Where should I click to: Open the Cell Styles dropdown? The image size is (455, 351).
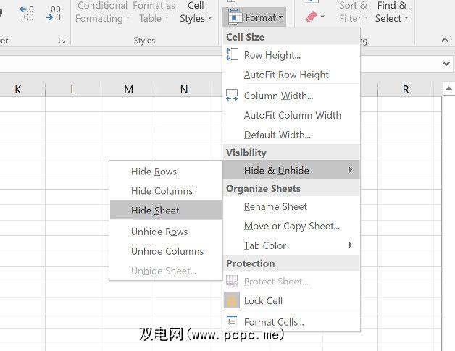point(196,12)
